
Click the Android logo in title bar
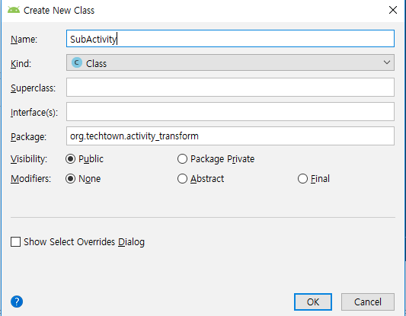(14, 10)
